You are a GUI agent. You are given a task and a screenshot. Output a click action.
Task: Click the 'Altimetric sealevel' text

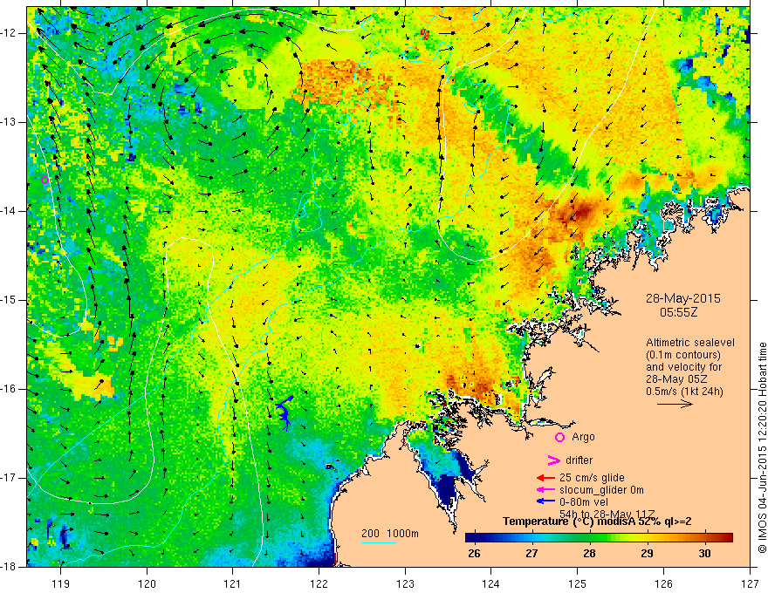pos(690,343)
